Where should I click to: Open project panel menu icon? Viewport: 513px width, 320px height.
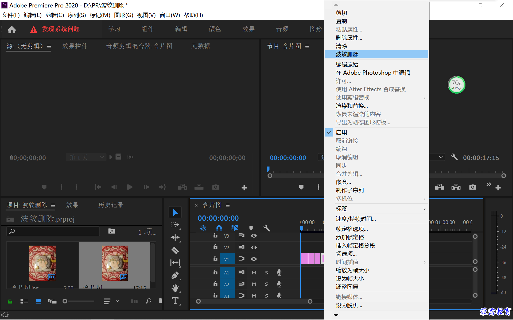click(x=53, y=205)
